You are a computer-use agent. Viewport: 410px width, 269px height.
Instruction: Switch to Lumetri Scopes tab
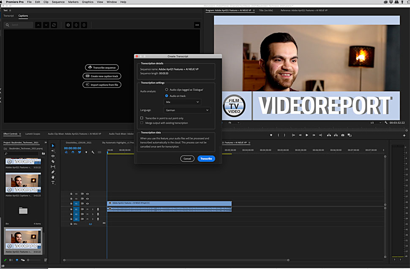point(33,134)
